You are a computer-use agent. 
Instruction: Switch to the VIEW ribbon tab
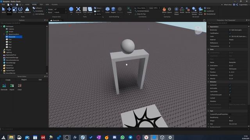(47, 5)
